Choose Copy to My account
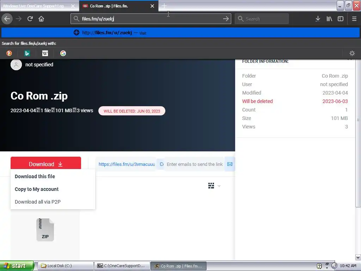Screen dimensions: 361x271 (x=37, y=189)
